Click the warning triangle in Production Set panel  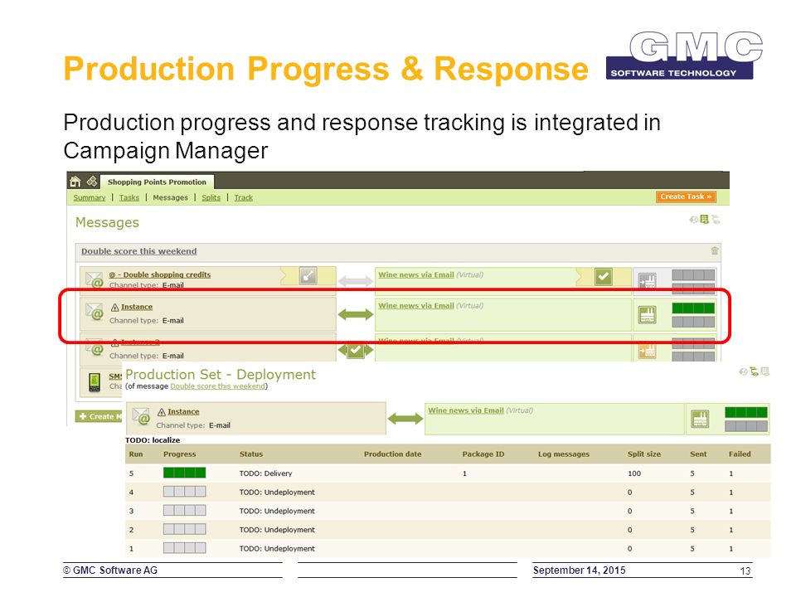[162, 412]
